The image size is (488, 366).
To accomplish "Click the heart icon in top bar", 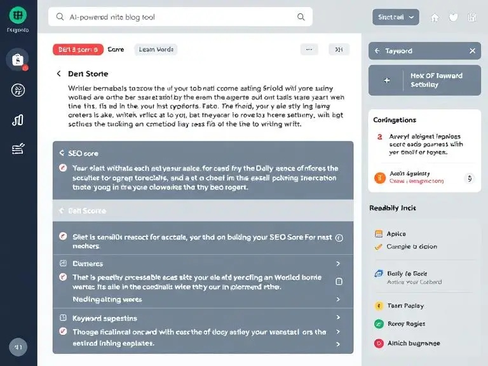I will point(453,17).
